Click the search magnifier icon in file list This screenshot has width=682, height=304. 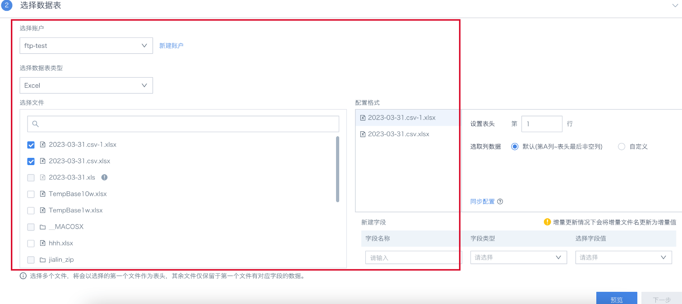[36, 124]
